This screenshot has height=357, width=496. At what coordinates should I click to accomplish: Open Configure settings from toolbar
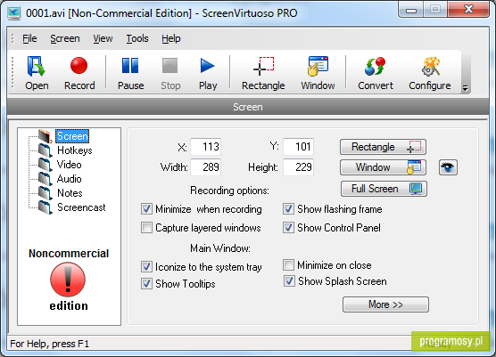pyautogui.click(x=430, y=73)
